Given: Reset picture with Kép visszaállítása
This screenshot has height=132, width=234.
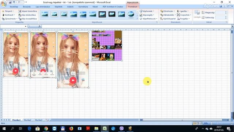Looking at the screenshot, I should [x=28, y=19].
